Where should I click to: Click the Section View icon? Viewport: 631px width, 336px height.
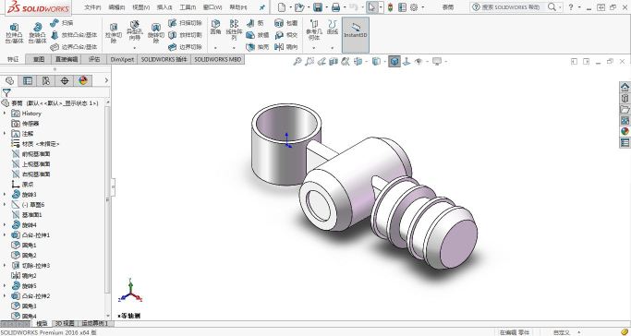click(334, 62)
